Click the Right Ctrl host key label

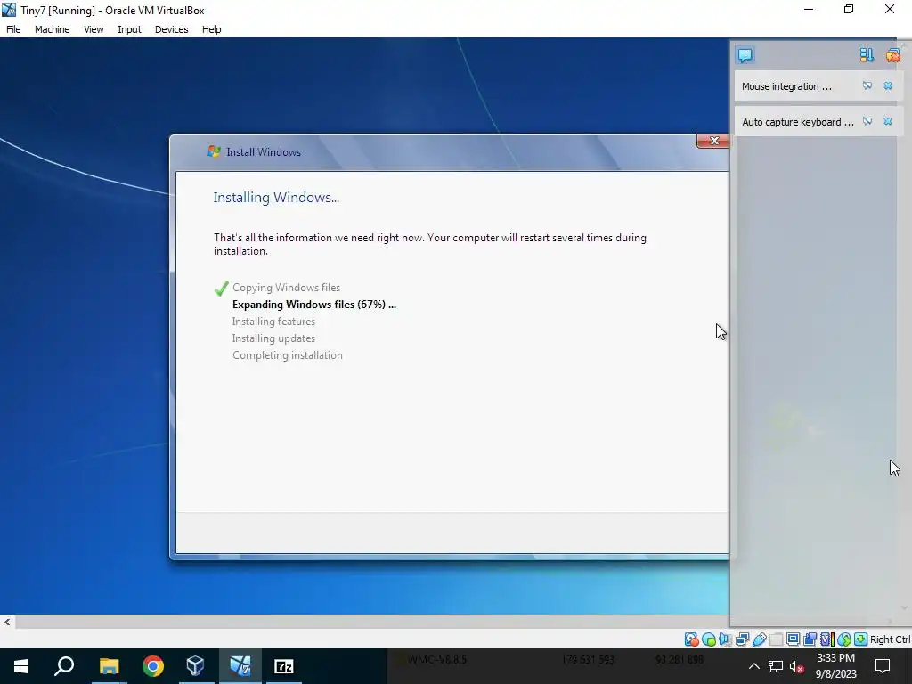[x=891, y=639]
